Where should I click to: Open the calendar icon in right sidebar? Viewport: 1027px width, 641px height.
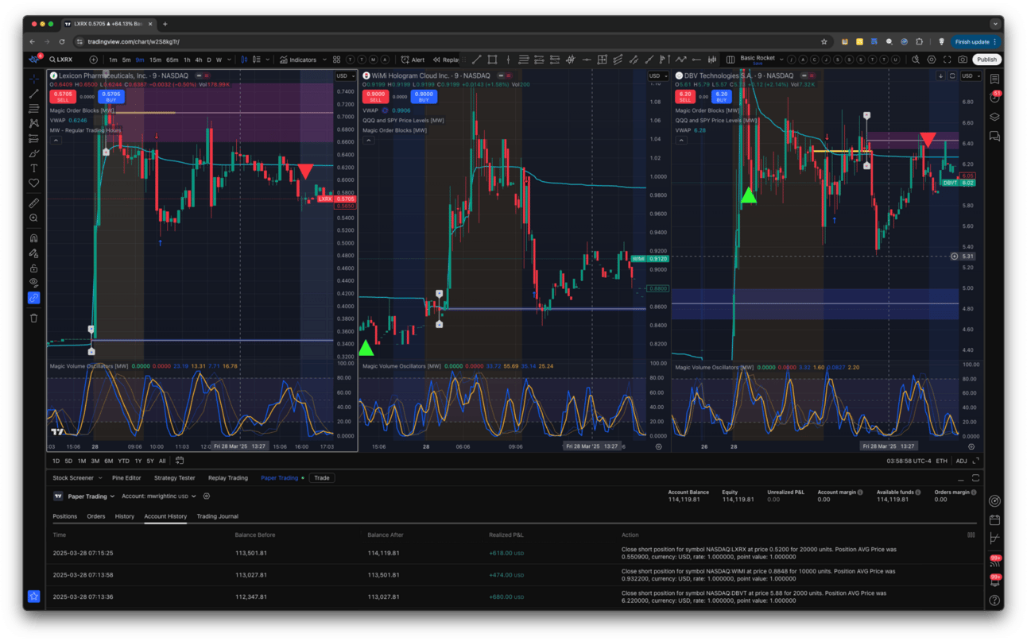coord(994,520)
